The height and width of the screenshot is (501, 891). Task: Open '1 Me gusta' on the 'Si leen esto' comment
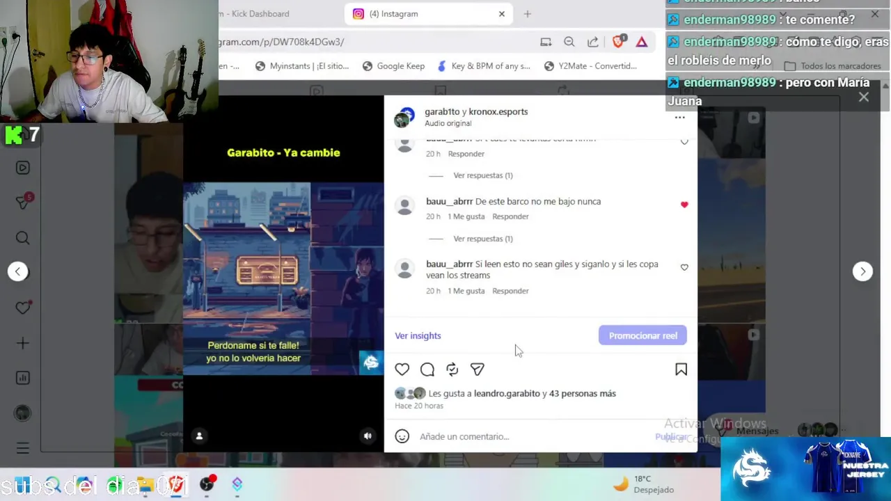(x=466, y=291)
